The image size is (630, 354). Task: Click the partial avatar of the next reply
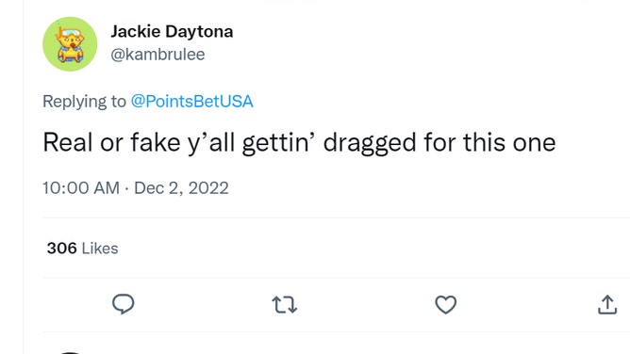click(70, 352)
